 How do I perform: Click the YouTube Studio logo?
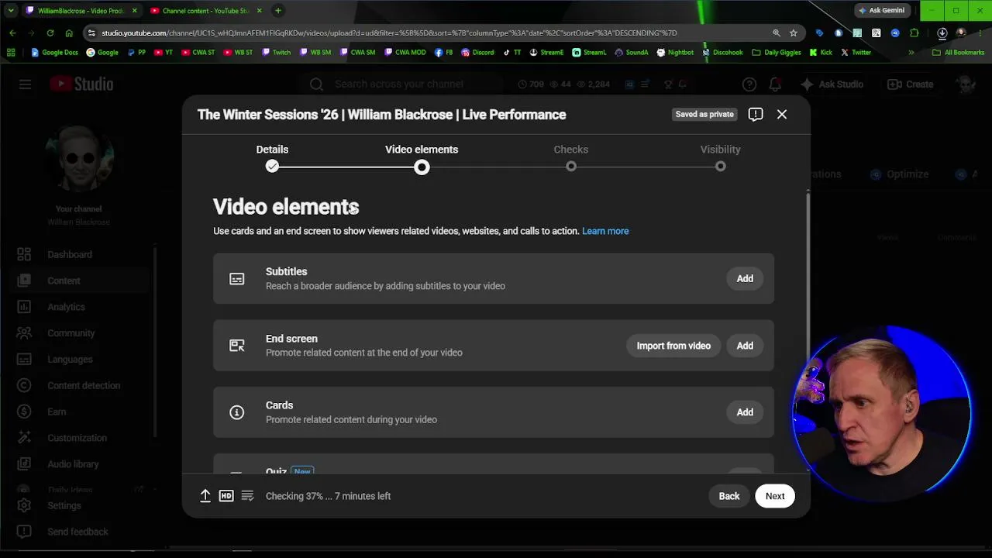(x=81, y=84)
